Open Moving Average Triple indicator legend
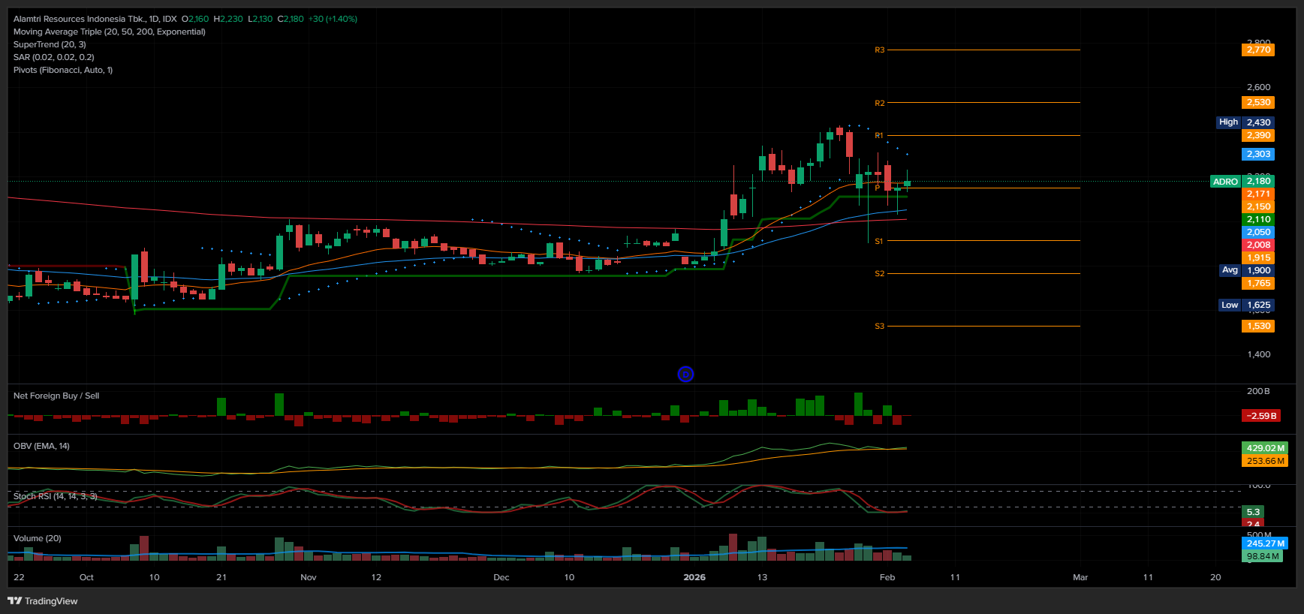1304x614 pixels. pyautogui.click(x=109, y=32)
